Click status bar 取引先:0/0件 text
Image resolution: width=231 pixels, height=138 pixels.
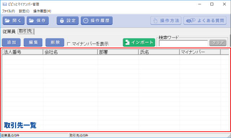click(x=79, y=135)
